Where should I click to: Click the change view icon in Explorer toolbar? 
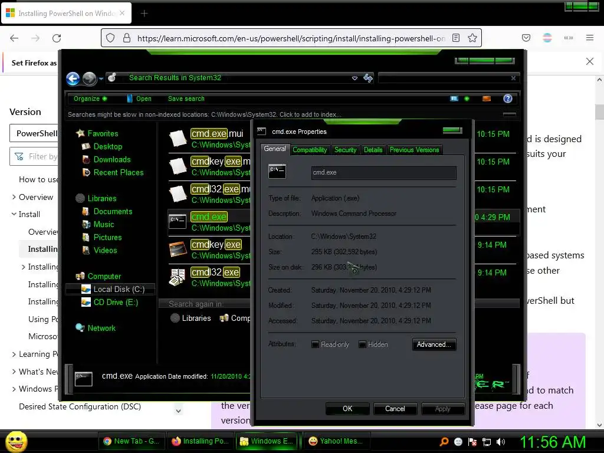tap(455, 99)
